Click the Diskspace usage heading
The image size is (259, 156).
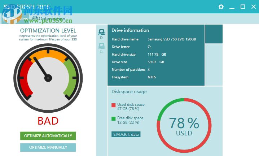coord(129,92)
